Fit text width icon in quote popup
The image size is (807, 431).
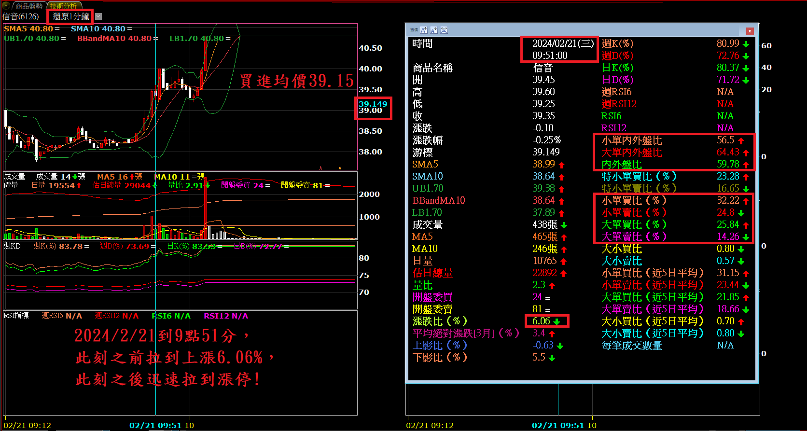444,30
